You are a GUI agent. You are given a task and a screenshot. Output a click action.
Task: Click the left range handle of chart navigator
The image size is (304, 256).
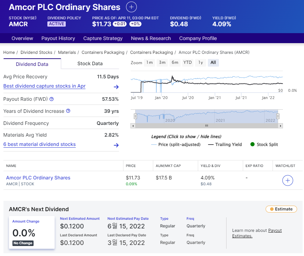coord(135,116)
